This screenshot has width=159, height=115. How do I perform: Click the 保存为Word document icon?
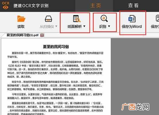132,19
